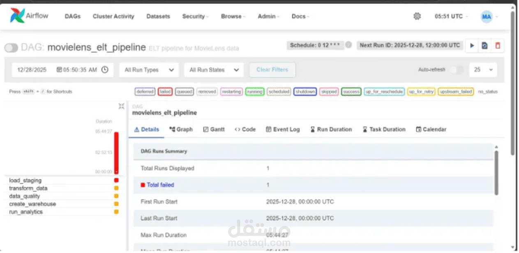Screen dimensions: 519x253
Task: Collapse the grid panel using arrows icon
Action: (x=121, y=106)
